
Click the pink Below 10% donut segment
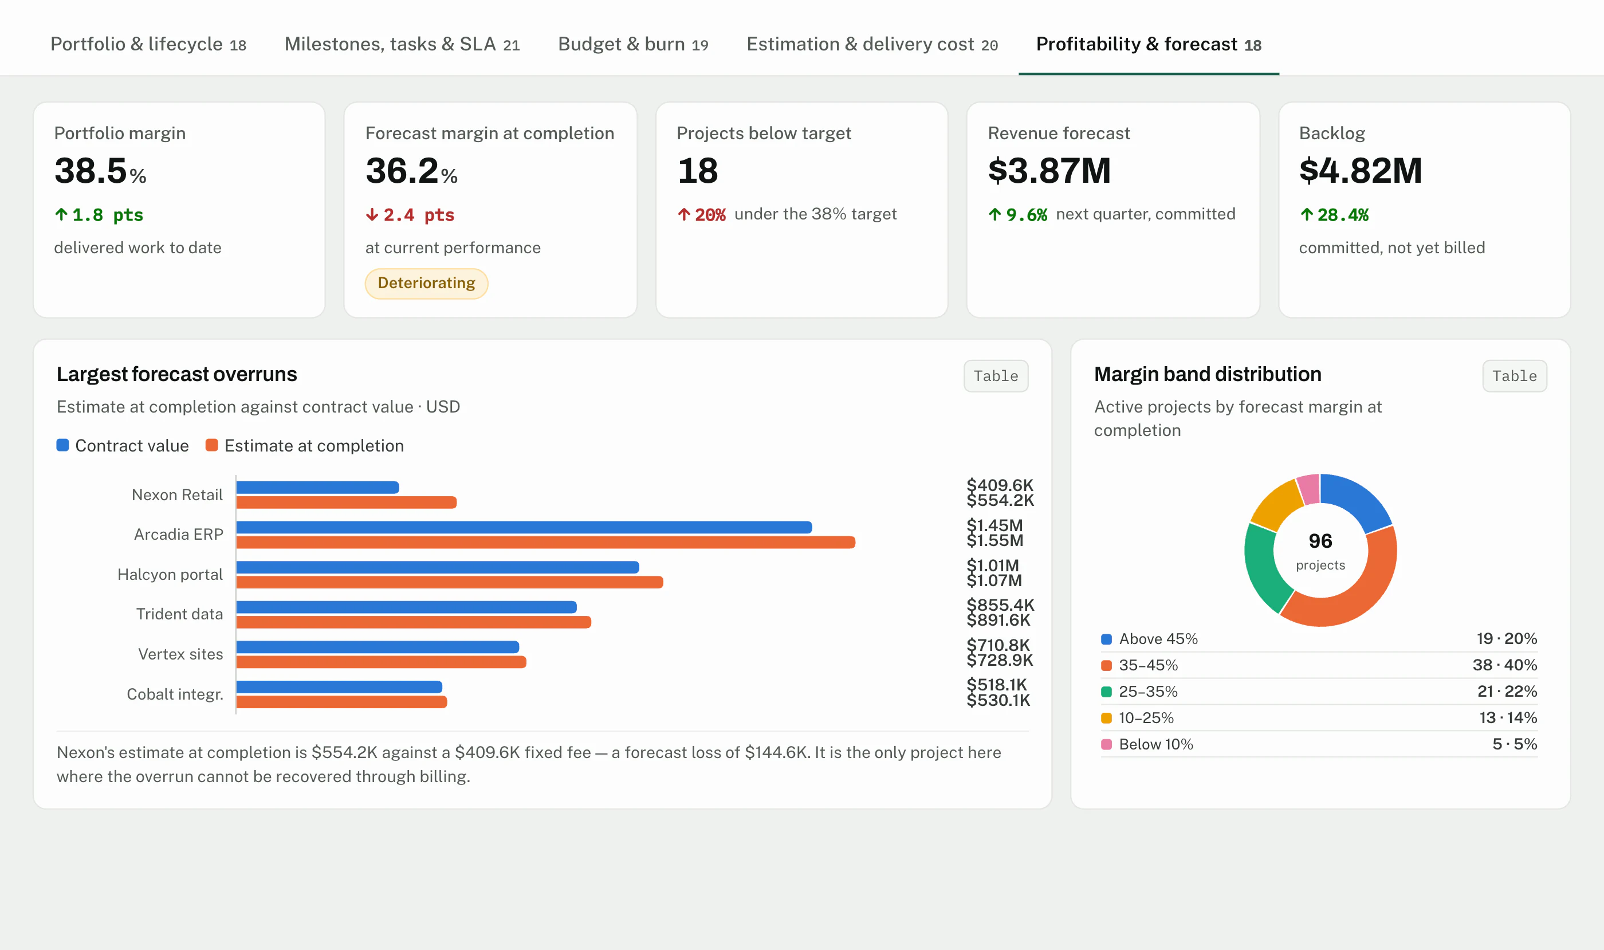point(1309,490)
